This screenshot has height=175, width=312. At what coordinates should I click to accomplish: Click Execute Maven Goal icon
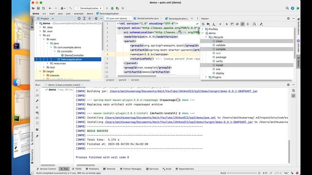point(232,24)
